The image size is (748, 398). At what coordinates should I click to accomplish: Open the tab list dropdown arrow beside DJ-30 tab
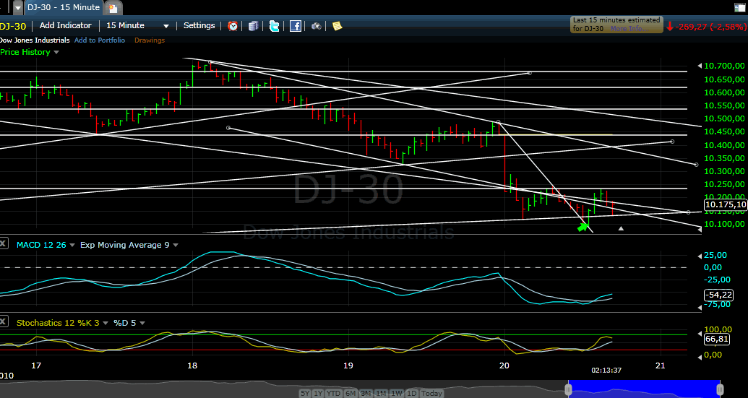(x=18, y=8)
